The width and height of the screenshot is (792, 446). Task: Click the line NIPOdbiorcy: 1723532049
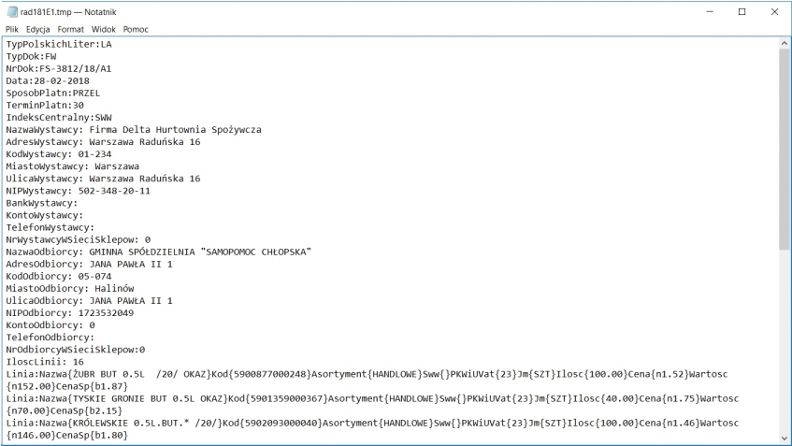tap(70, 312)
